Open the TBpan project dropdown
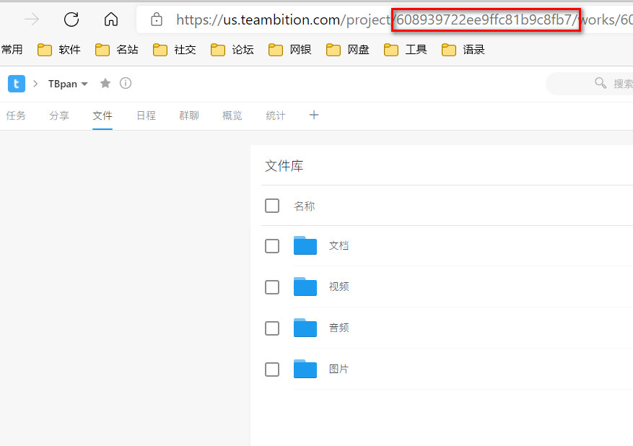This screenshot has width=633, height=446. [x=68, y=84]
